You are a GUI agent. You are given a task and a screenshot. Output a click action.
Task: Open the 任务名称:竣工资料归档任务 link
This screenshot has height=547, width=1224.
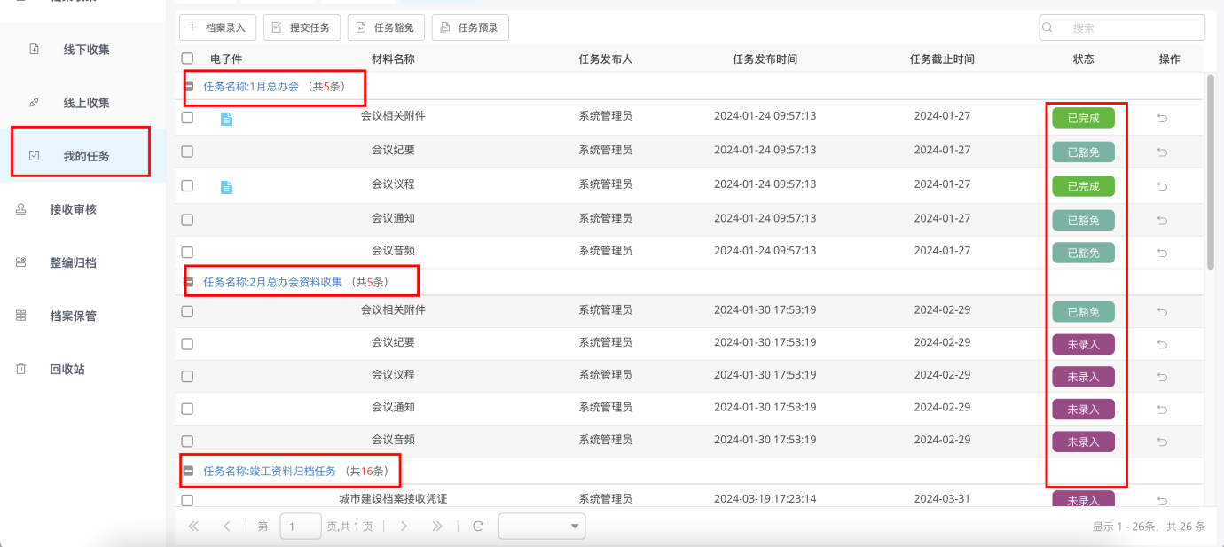[270, 472]
